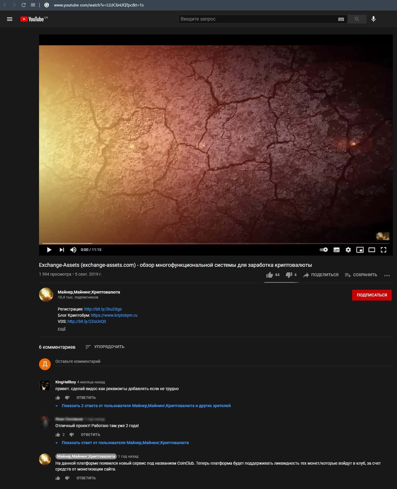This screenshot has width=397, height=489.
Task: Switch to theater mode
Action: coord(372,250)
